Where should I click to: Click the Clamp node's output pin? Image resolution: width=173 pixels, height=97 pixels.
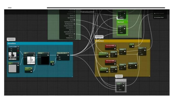click(x=68, y=55)
